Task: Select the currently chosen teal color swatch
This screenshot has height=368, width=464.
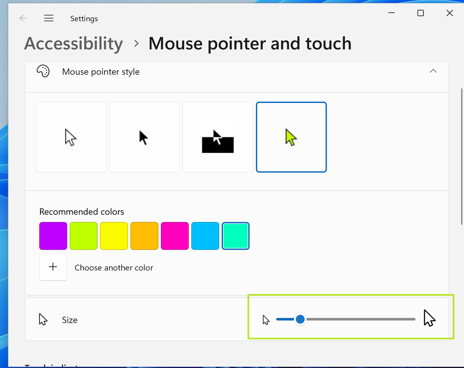Action: coord(235,236)
